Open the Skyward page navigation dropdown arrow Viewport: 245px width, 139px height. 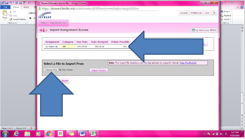44,30
